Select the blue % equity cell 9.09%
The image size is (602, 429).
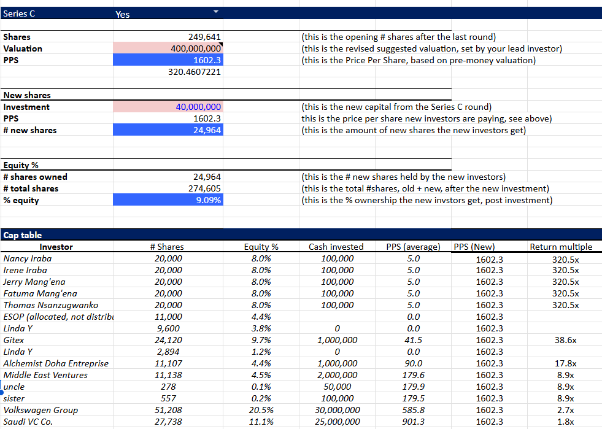coord(168,200)
